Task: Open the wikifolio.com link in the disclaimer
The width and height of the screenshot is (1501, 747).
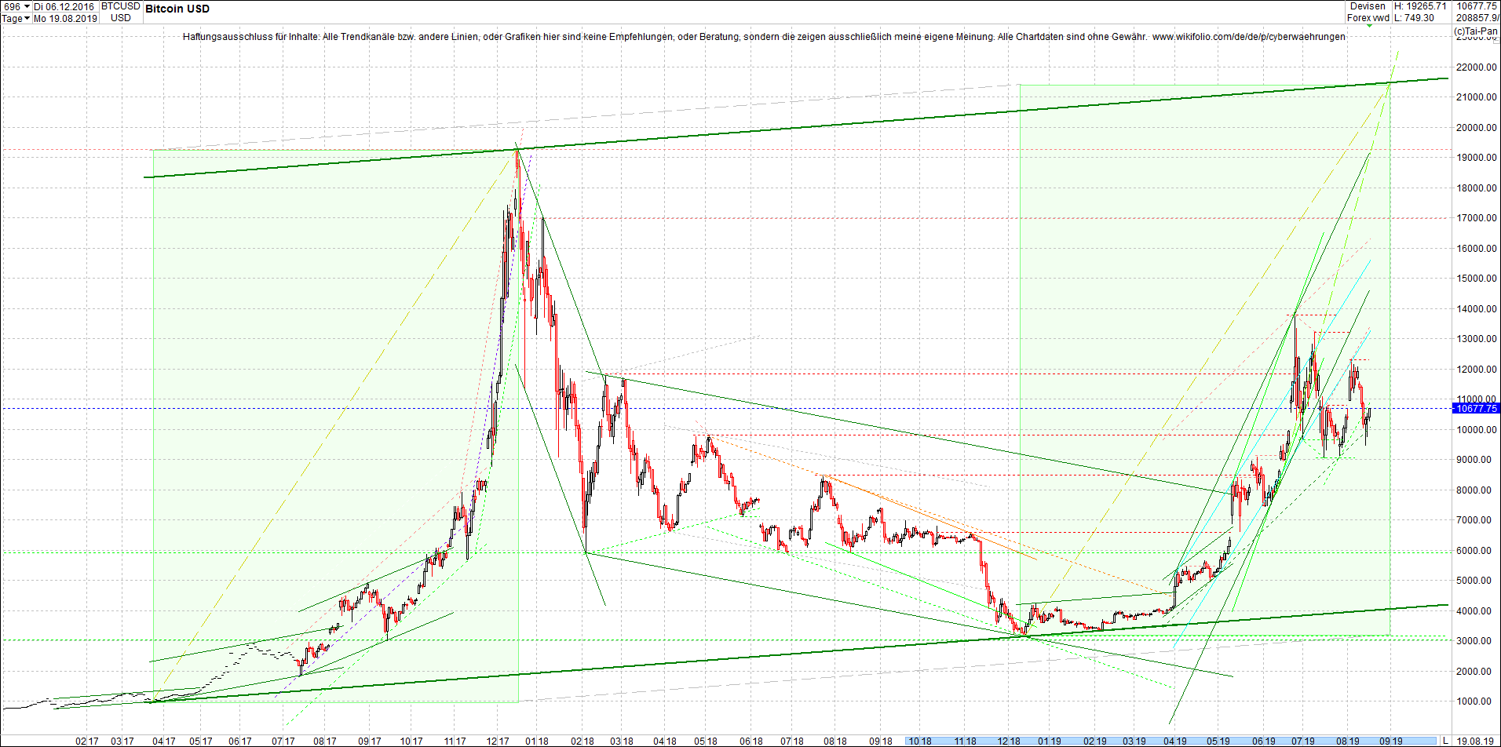Action: tap(1247, 37)
